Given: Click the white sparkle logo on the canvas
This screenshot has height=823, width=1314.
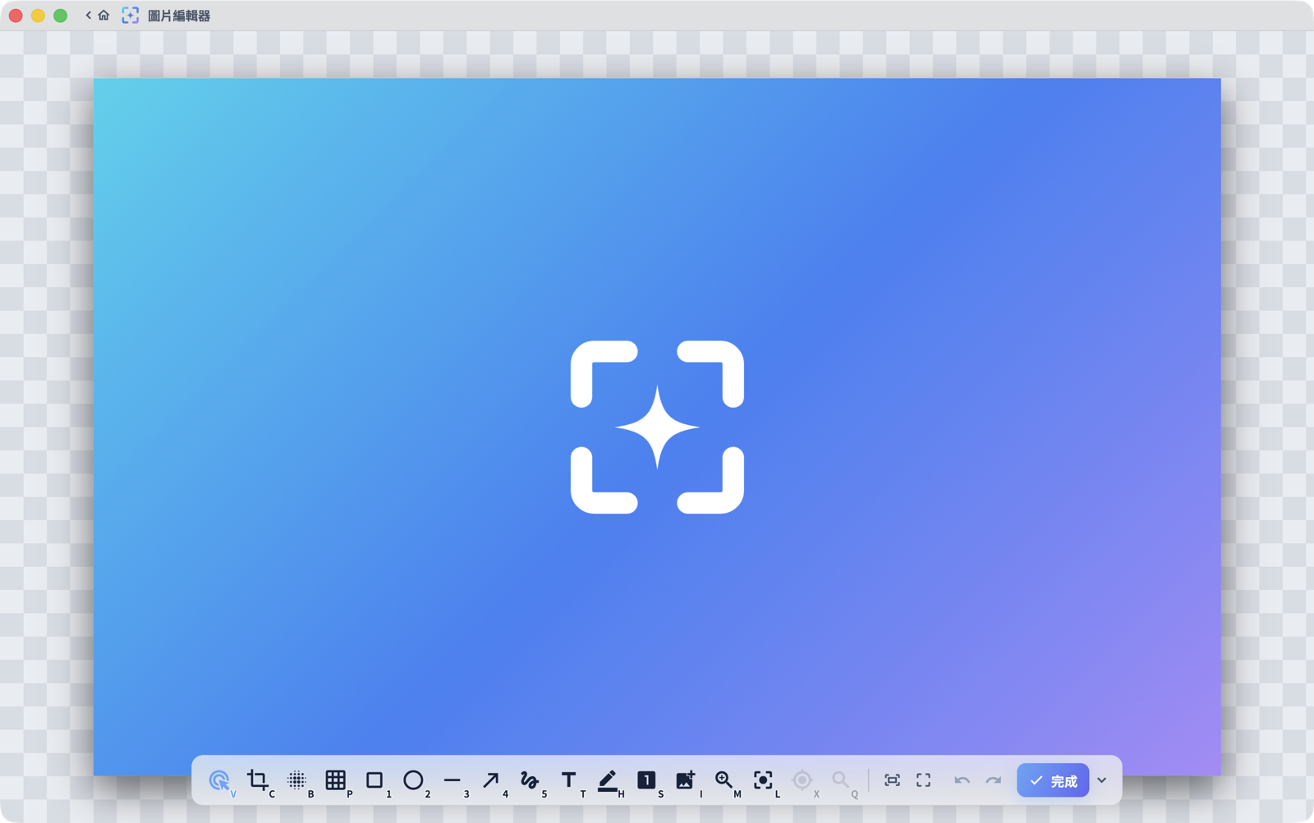Looking at the screenshot, I should 657,427.
